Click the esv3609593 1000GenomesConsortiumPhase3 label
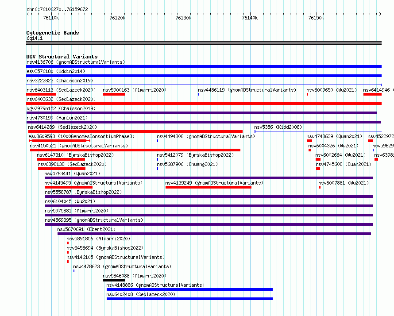The width and height of the screenshot is (394, 316). coord(81,136)
